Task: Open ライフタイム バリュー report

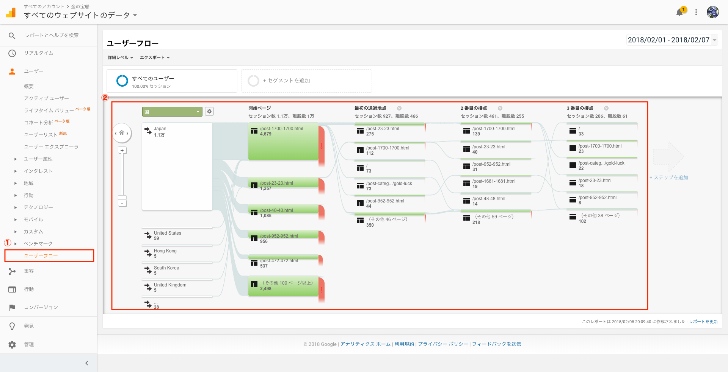Action: point(49,111)
